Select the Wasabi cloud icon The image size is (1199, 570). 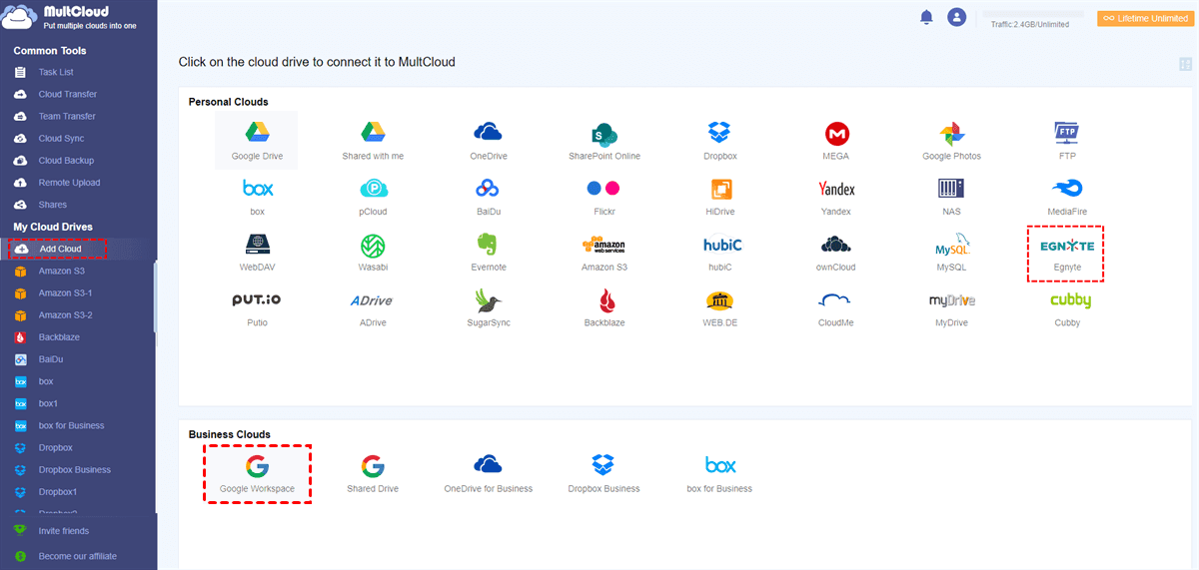point(373,246)
